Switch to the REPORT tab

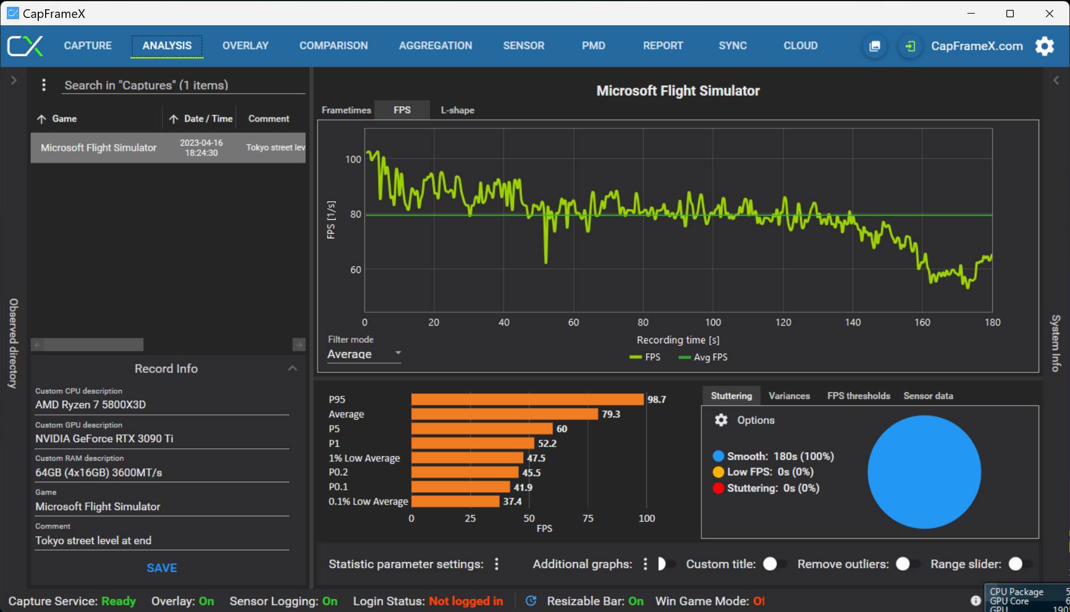(x=663, y=46)
